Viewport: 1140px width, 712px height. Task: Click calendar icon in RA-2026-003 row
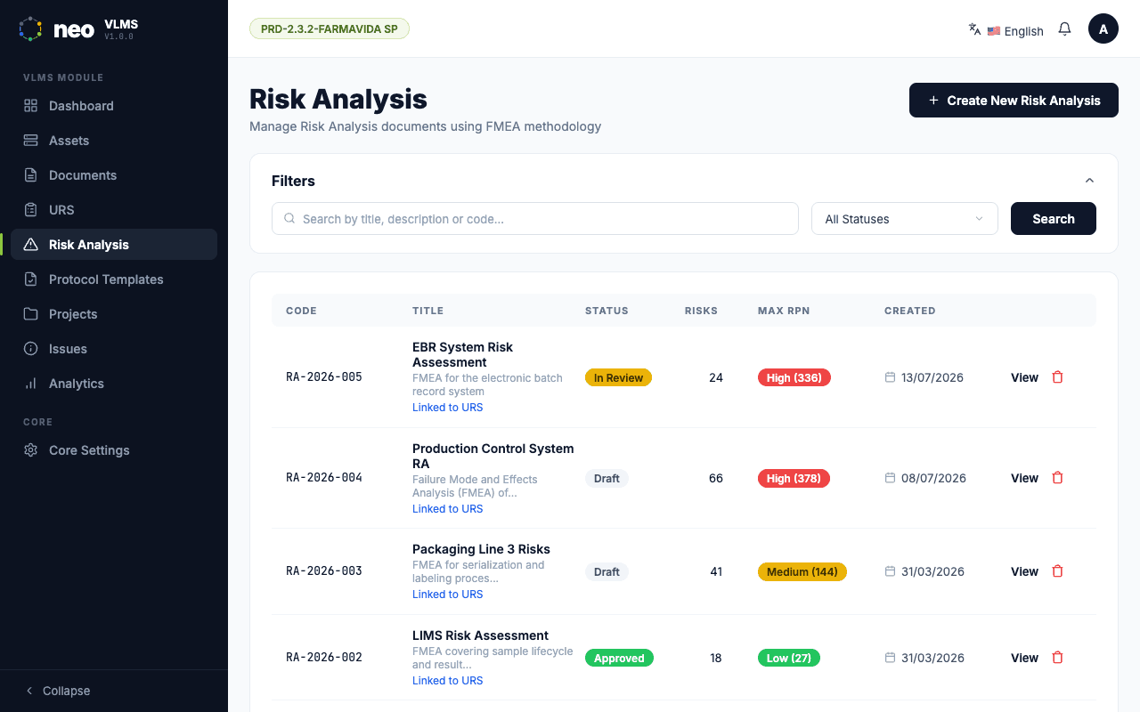click(x=890, y=571)
